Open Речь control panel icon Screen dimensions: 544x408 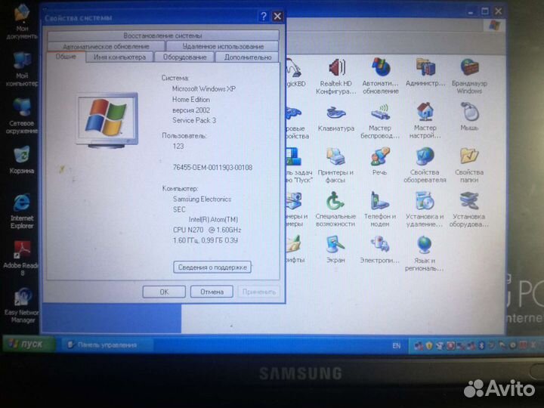(380, 161)
